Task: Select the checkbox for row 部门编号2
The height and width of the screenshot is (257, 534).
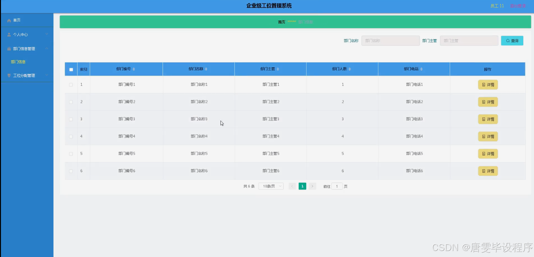Action: coord(71,102)
